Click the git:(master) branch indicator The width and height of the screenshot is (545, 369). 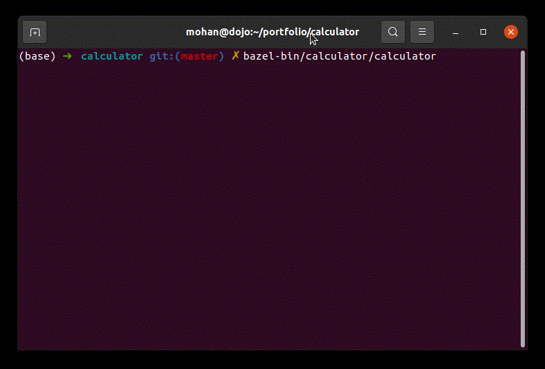[187, 56]
